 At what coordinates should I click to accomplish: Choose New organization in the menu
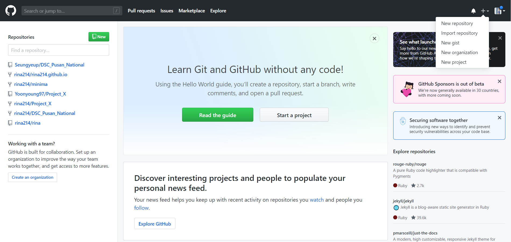tap(462, 52)
